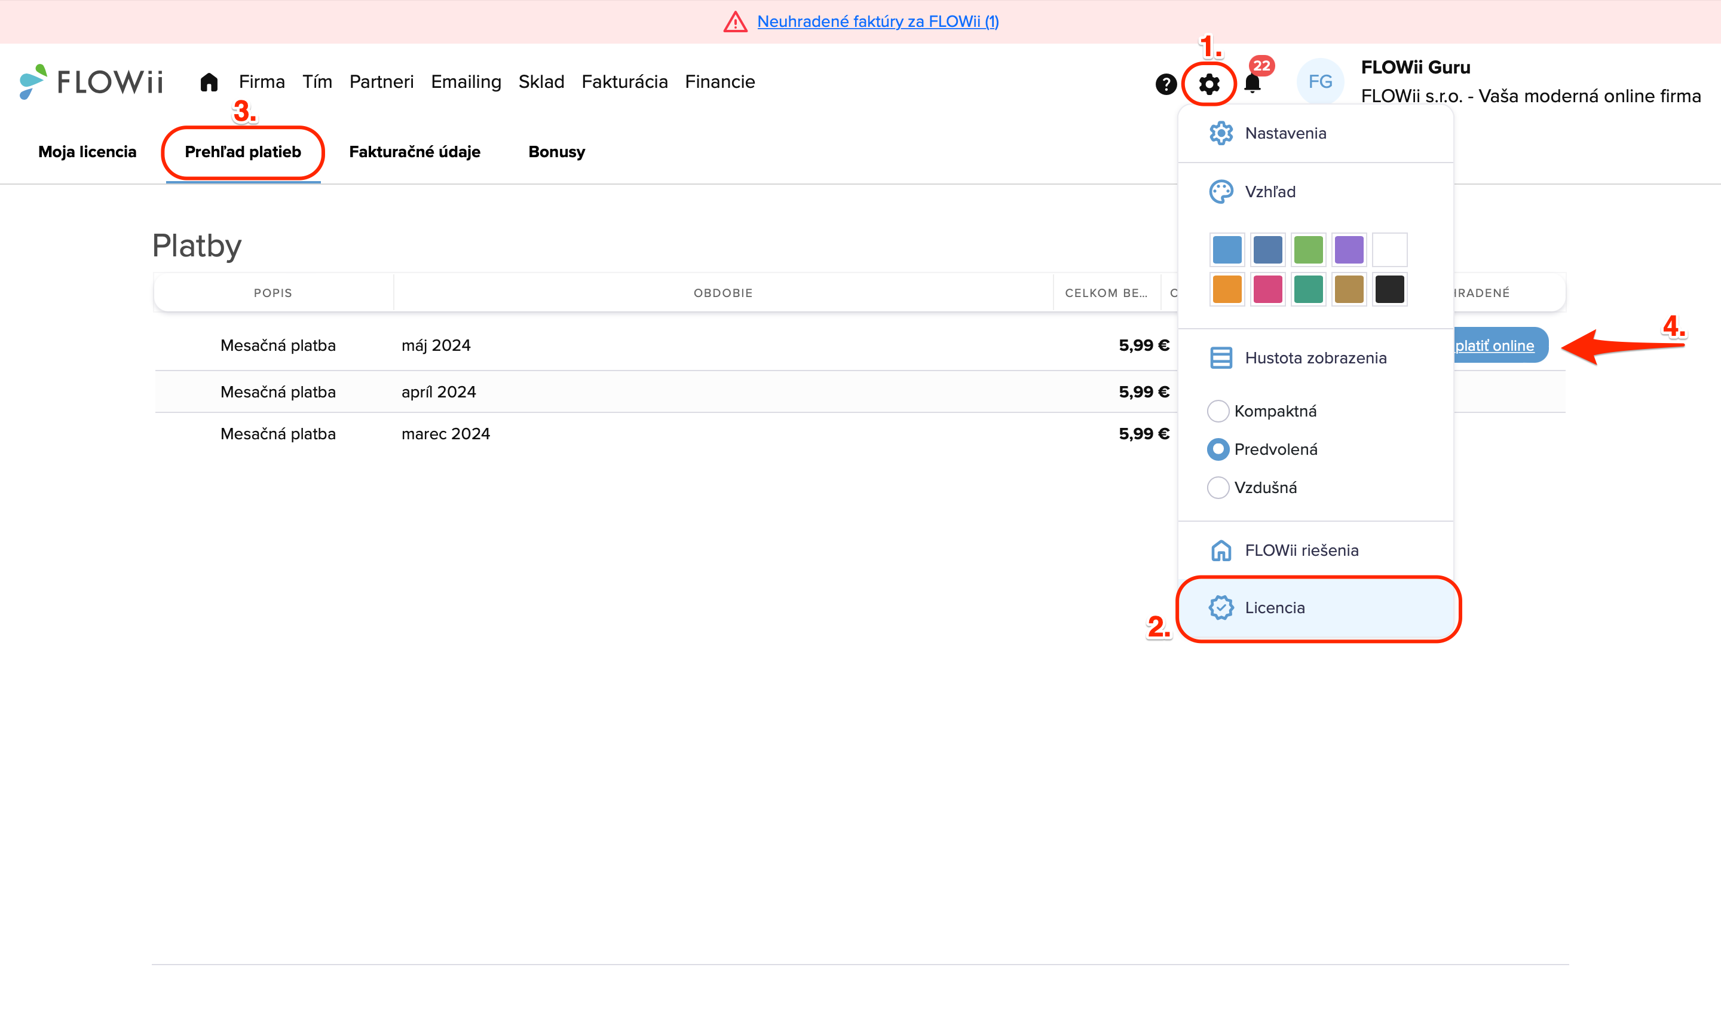The width and height of the screenshot is (1721, 1013).
Task: Open the Emailing main menu
Action: tap(466, 82)
